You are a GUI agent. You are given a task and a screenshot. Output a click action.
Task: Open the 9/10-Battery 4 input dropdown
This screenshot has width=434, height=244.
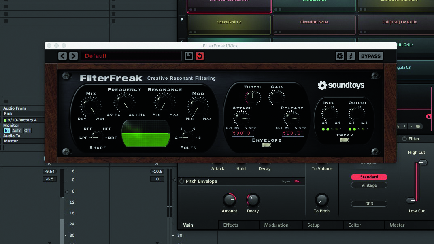tap(23, 120)
